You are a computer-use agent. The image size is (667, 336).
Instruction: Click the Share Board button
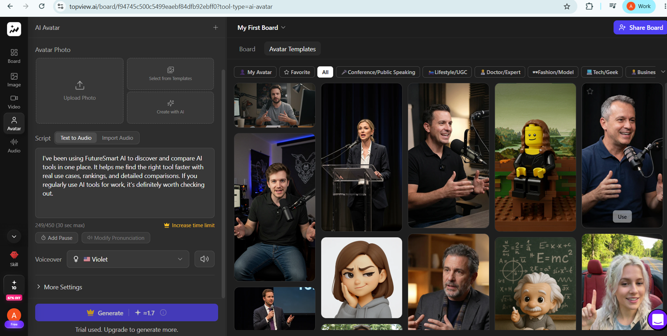coord(641,28)
